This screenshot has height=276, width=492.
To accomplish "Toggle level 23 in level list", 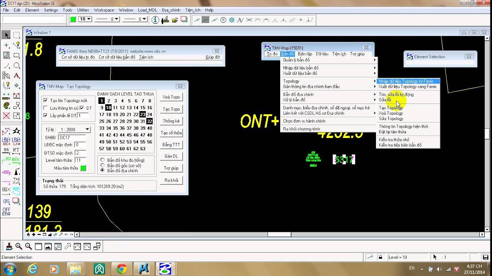I will [143, 114].
